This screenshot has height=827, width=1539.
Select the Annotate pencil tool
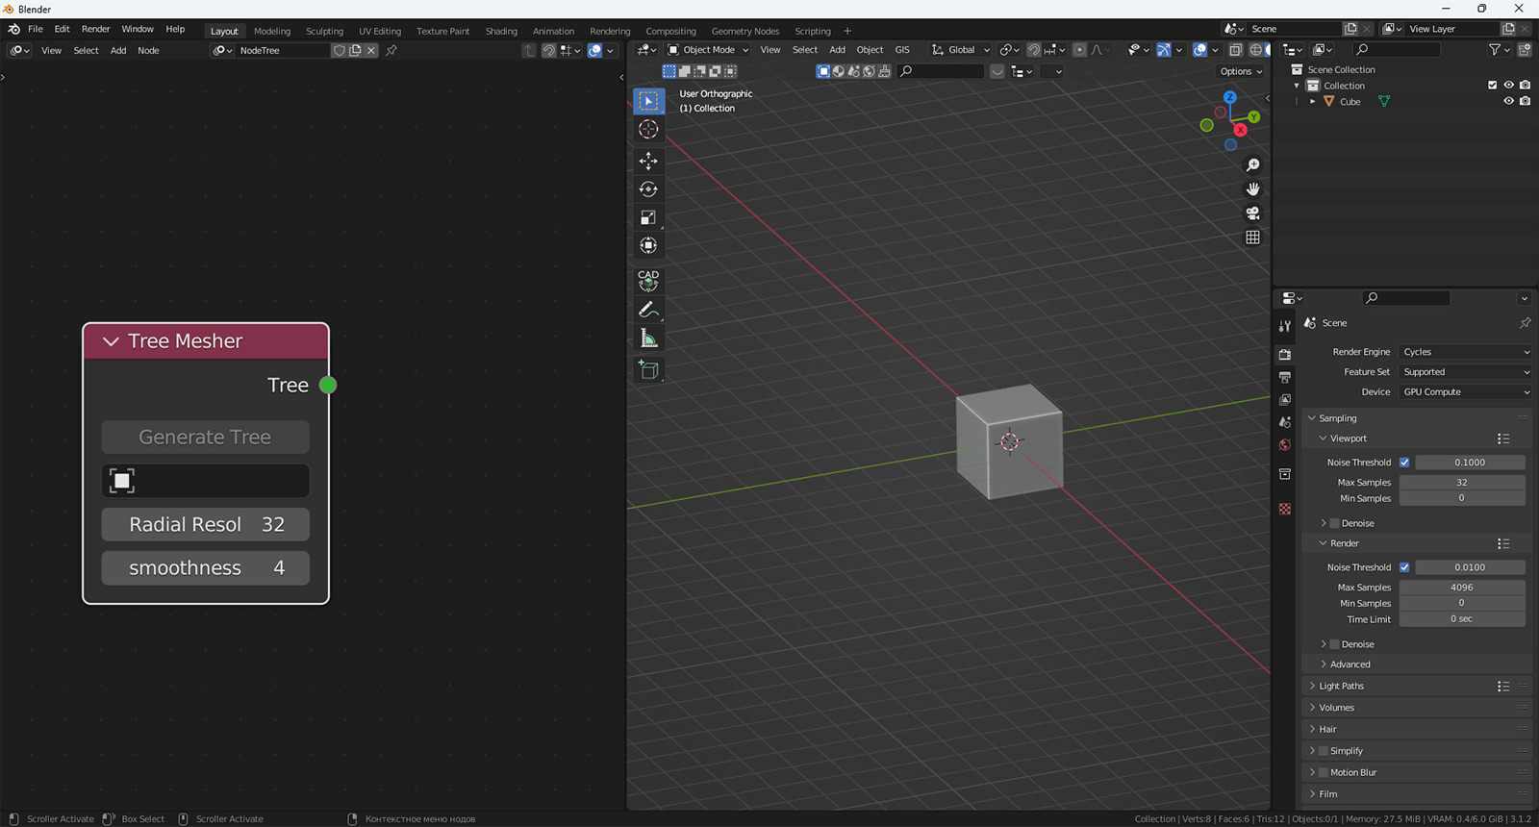648,310
